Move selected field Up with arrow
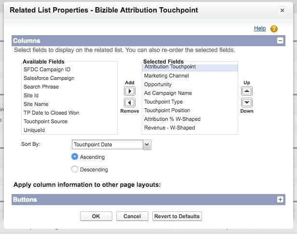297x234 pixels. click(x=247, y=91)
